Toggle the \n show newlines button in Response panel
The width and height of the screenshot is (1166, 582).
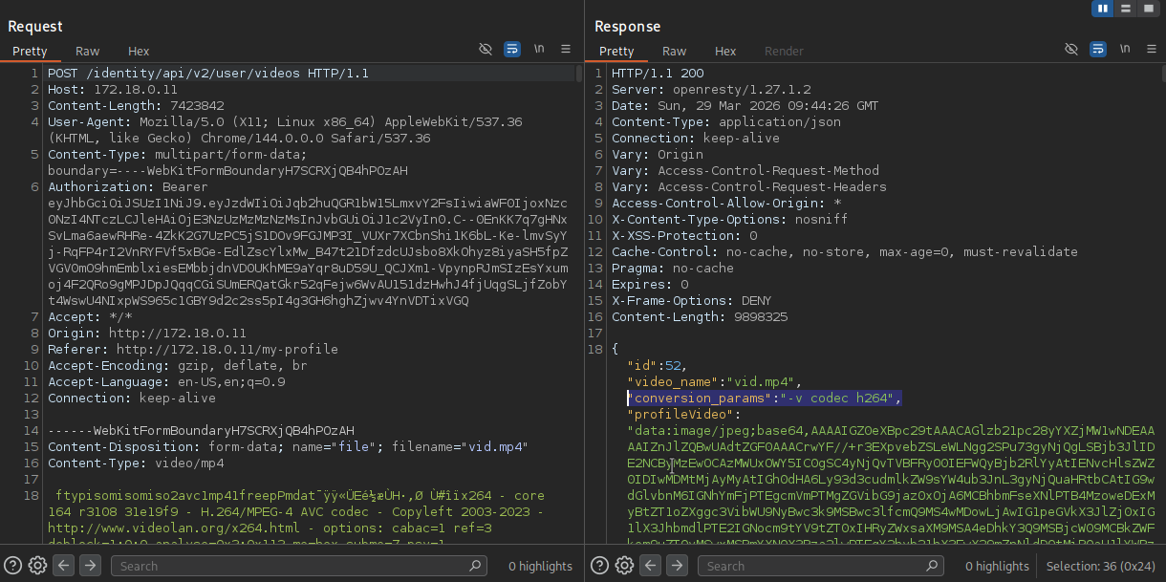pyautogui.click(x=1125, y=49)
